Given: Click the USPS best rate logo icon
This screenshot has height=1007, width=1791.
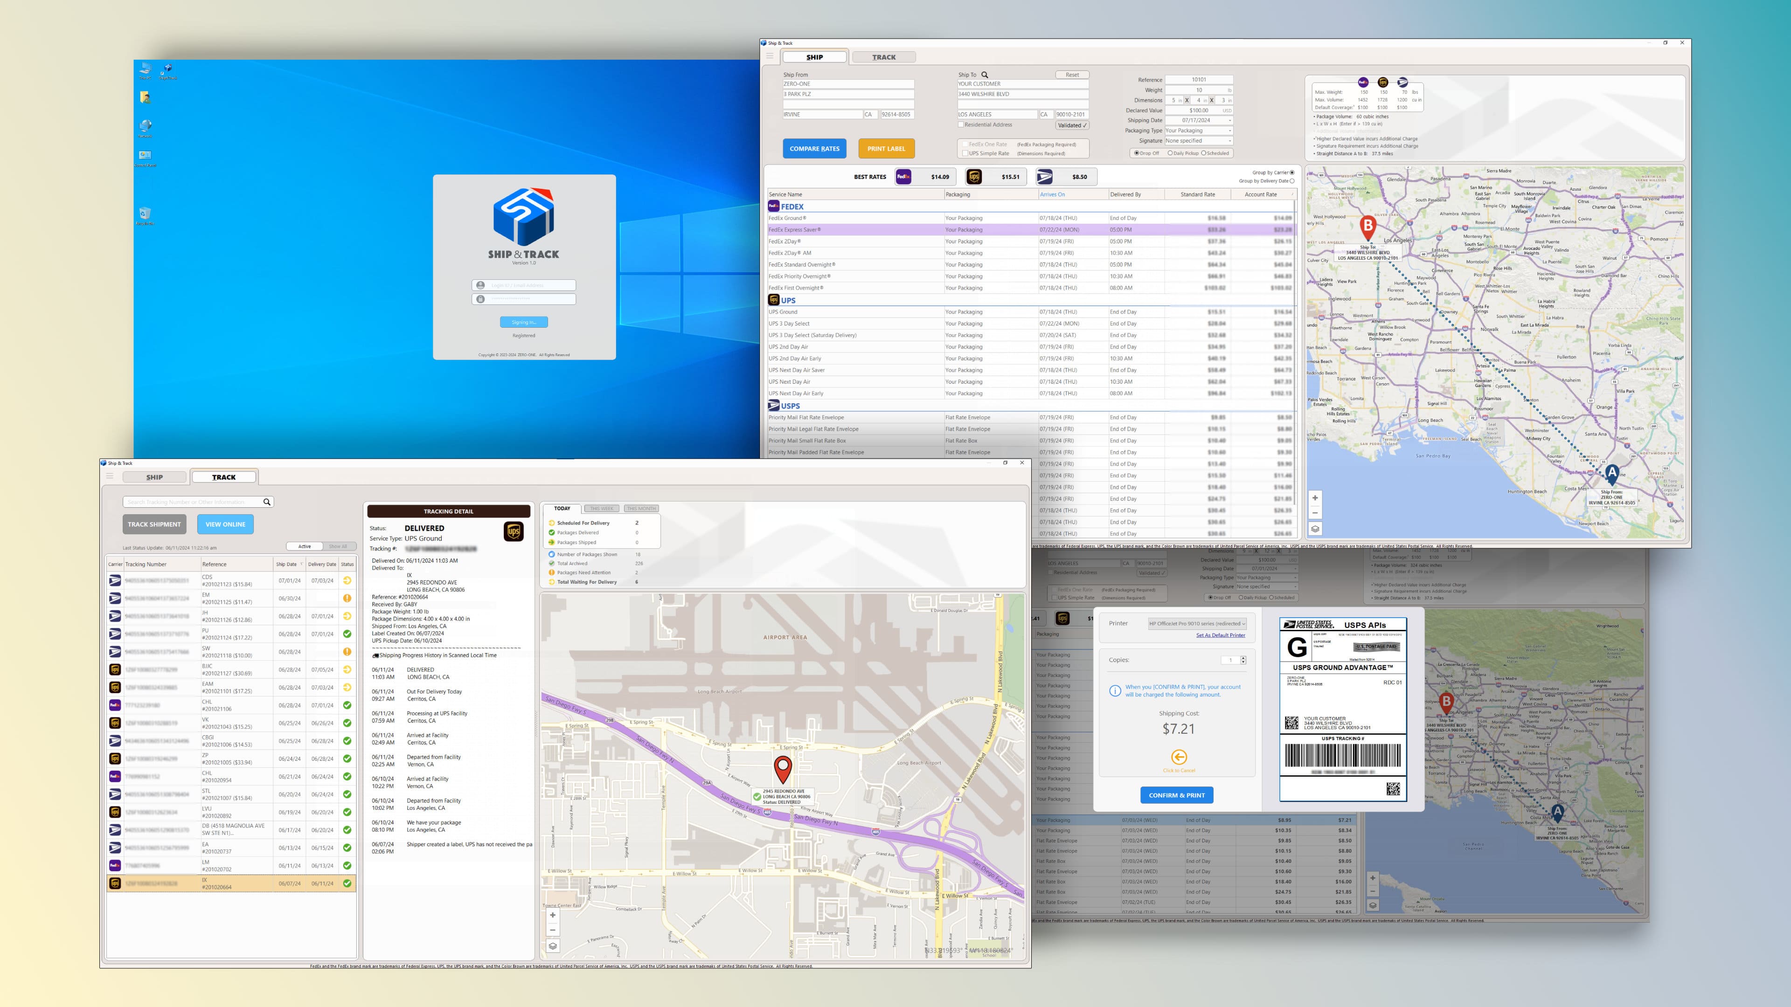Looking at the screenshot, I should click(1044, 177).
